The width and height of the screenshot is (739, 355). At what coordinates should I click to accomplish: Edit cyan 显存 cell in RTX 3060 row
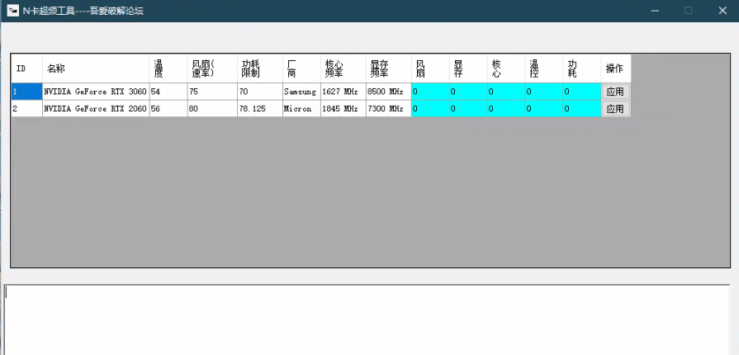click(468, 92)
